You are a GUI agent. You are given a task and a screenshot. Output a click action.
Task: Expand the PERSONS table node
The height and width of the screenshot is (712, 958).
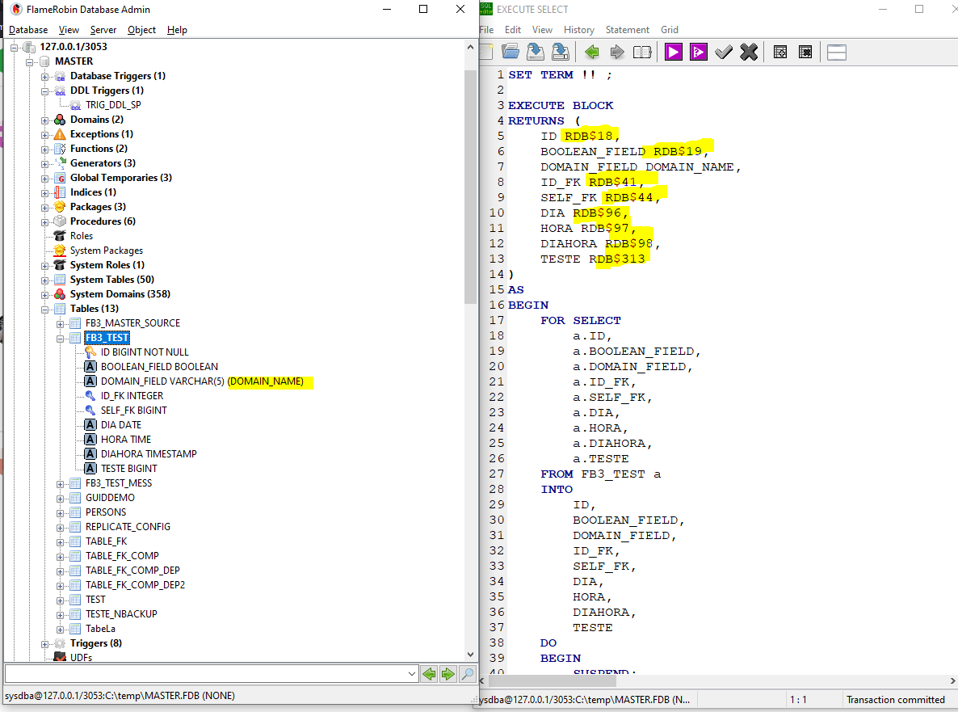coord(60,512)
